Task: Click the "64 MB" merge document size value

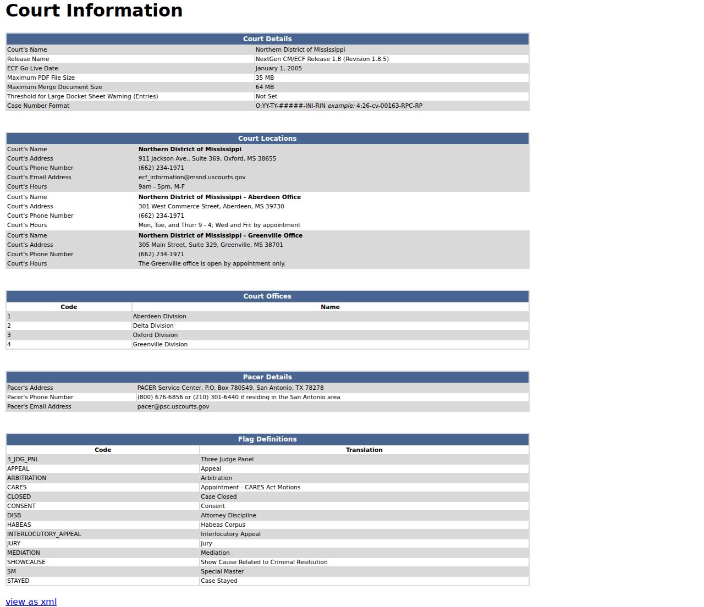Action: coord(265,87)
